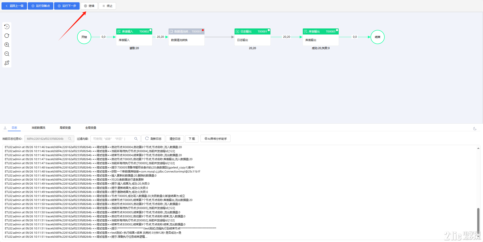Image resolution: width=483 pixels, height=242 pixels.
Task: Switch to the 当前数据流 tab
Action: pyautogui.click(x=38, y=128)
